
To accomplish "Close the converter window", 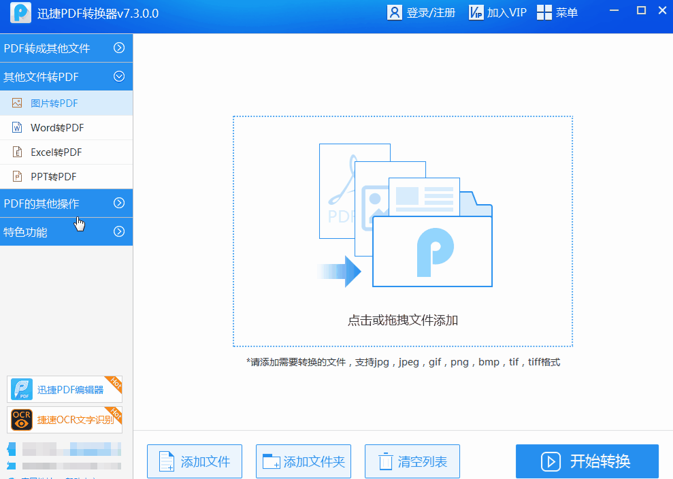I will click(662, 10).
